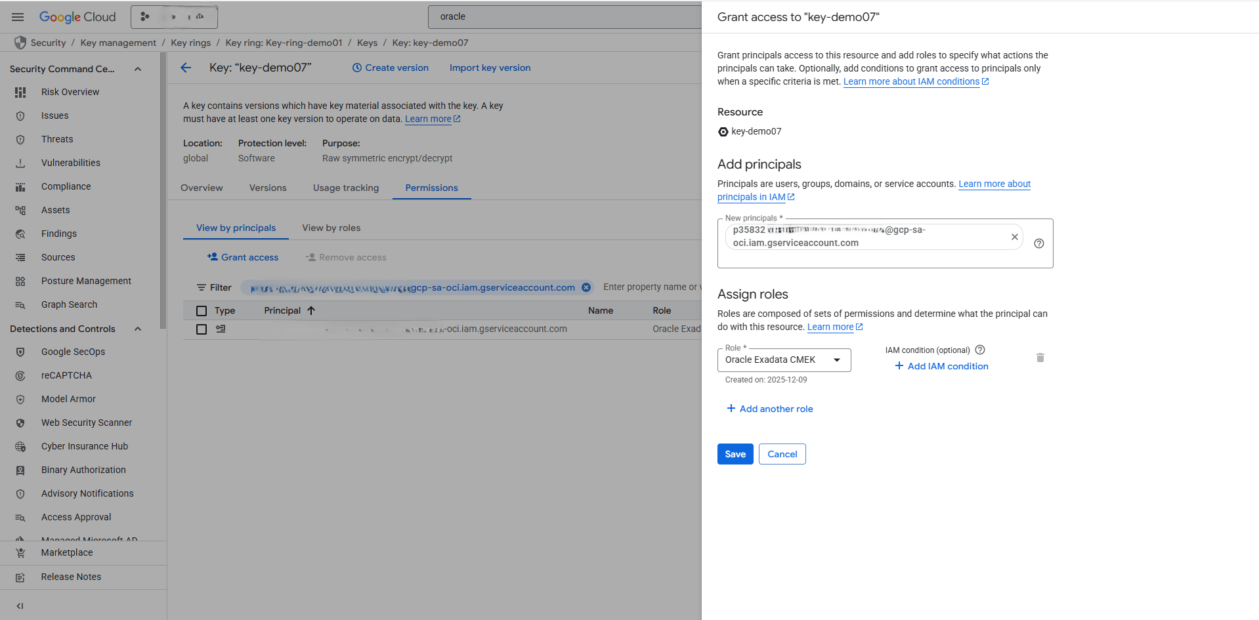
Task: Open the main navigation hamburger menu
Action: (x=18, y=16)
